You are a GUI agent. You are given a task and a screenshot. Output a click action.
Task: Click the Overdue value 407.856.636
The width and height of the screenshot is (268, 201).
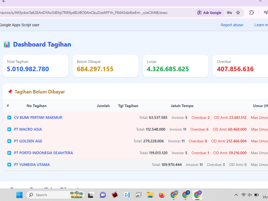235,69
